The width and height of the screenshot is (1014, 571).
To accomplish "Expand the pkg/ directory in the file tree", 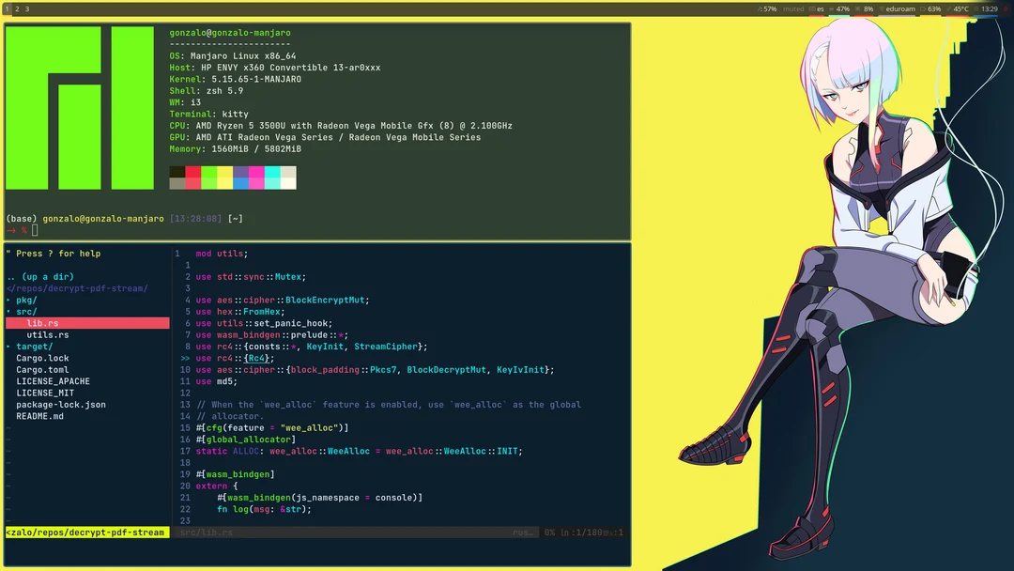I will tap(25, 299).
